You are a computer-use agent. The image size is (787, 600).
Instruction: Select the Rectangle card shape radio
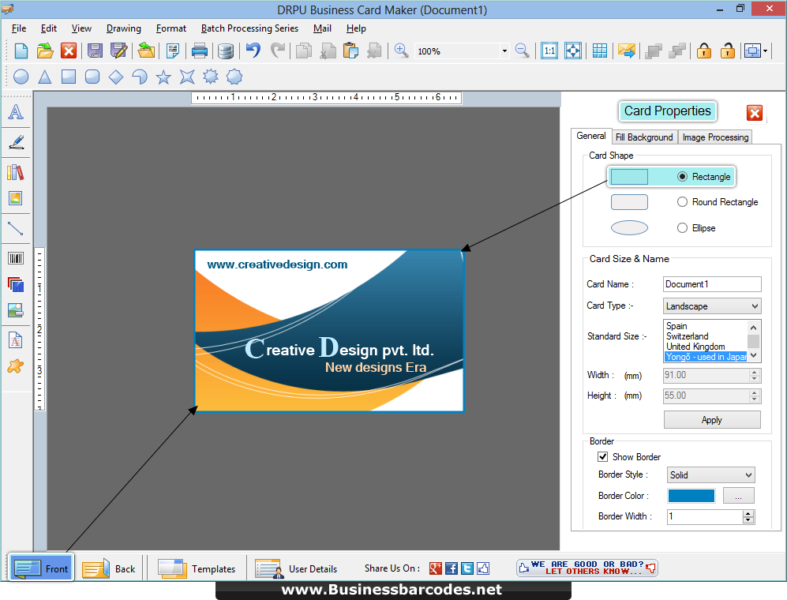coord(682,177)
